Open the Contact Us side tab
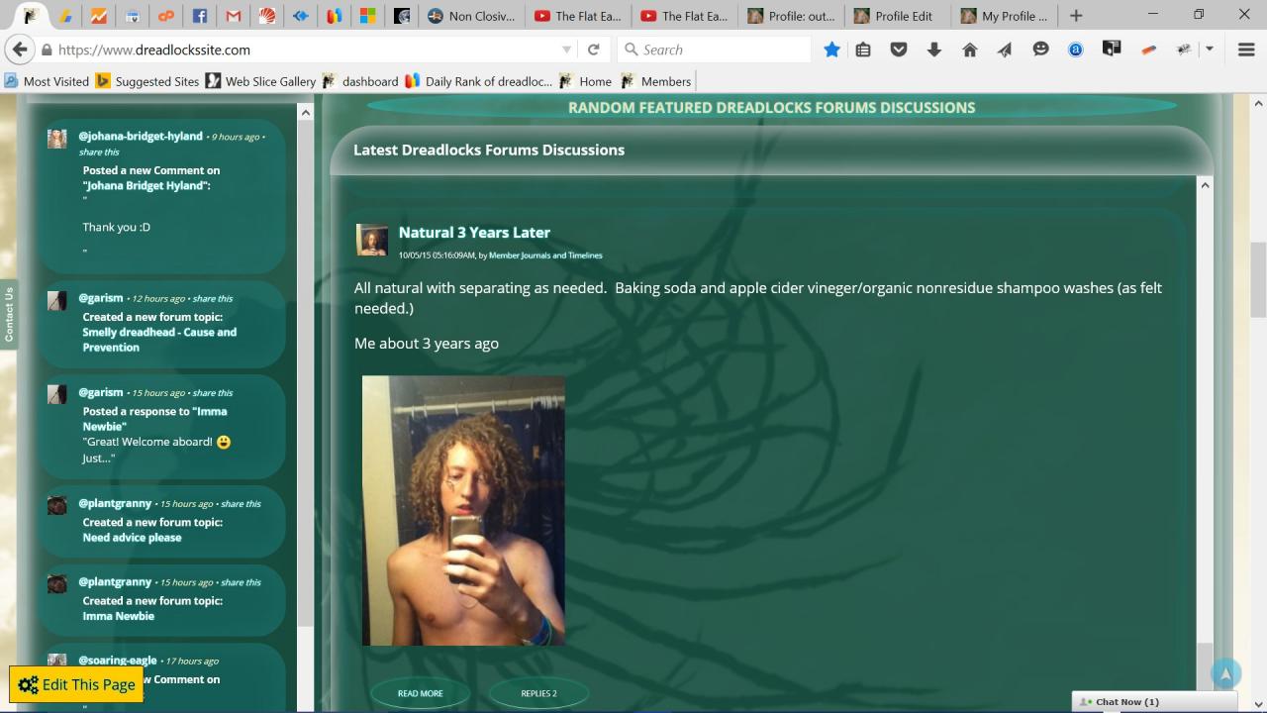This screenshot has width=1267, height=713. (9, 315)
